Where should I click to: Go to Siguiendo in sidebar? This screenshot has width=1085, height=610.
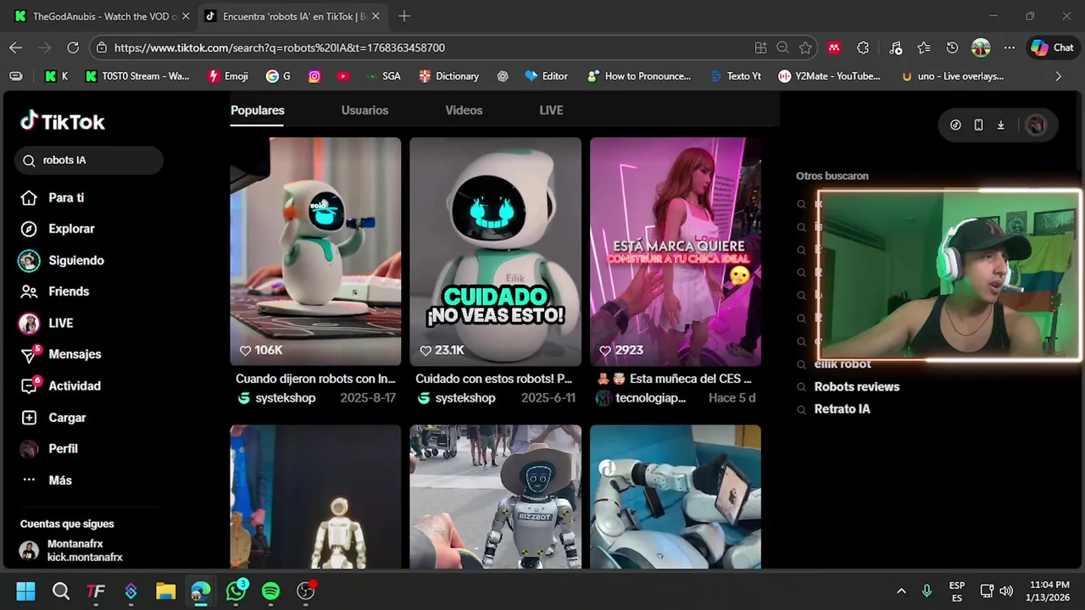[x=75, y=260]
